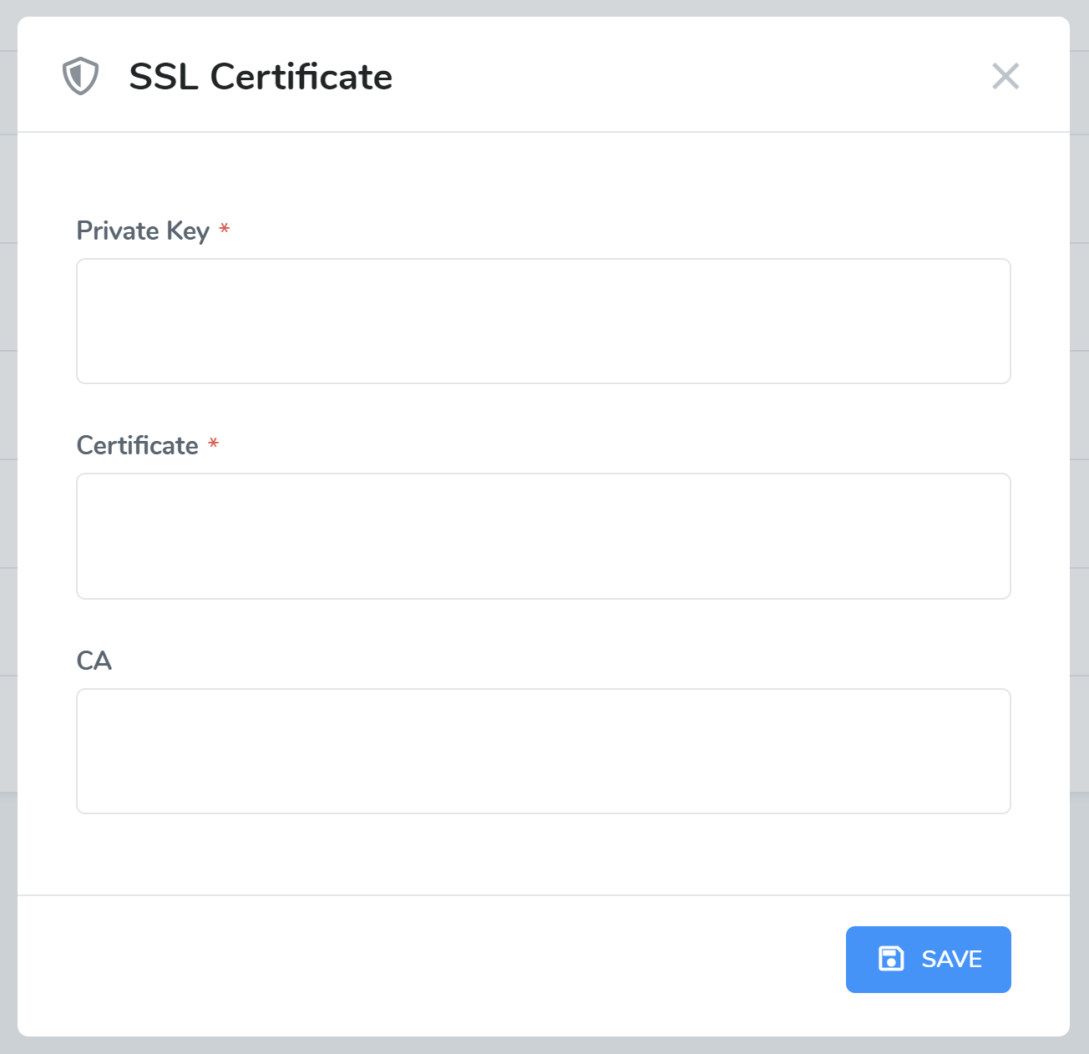The image size is (1089, 1054).
Task: Focus the Private Key text area
Action: click(x=543, y=322)
